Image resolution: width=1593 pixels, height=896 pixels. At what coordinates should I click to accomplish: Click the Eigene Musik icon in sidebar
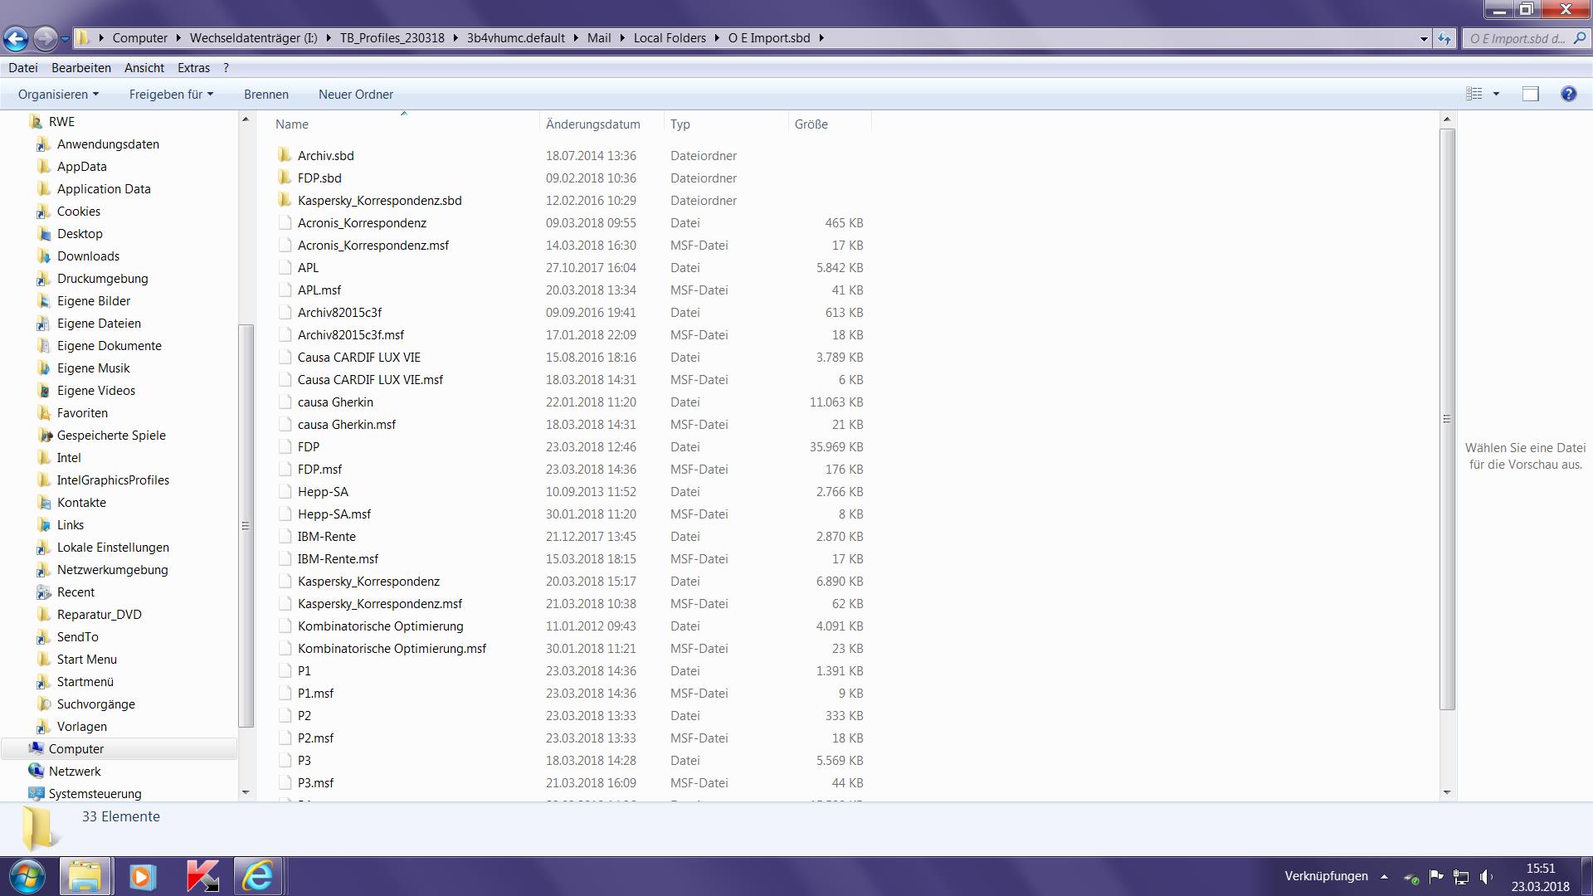pyautogui.click(x=45, y=368)
